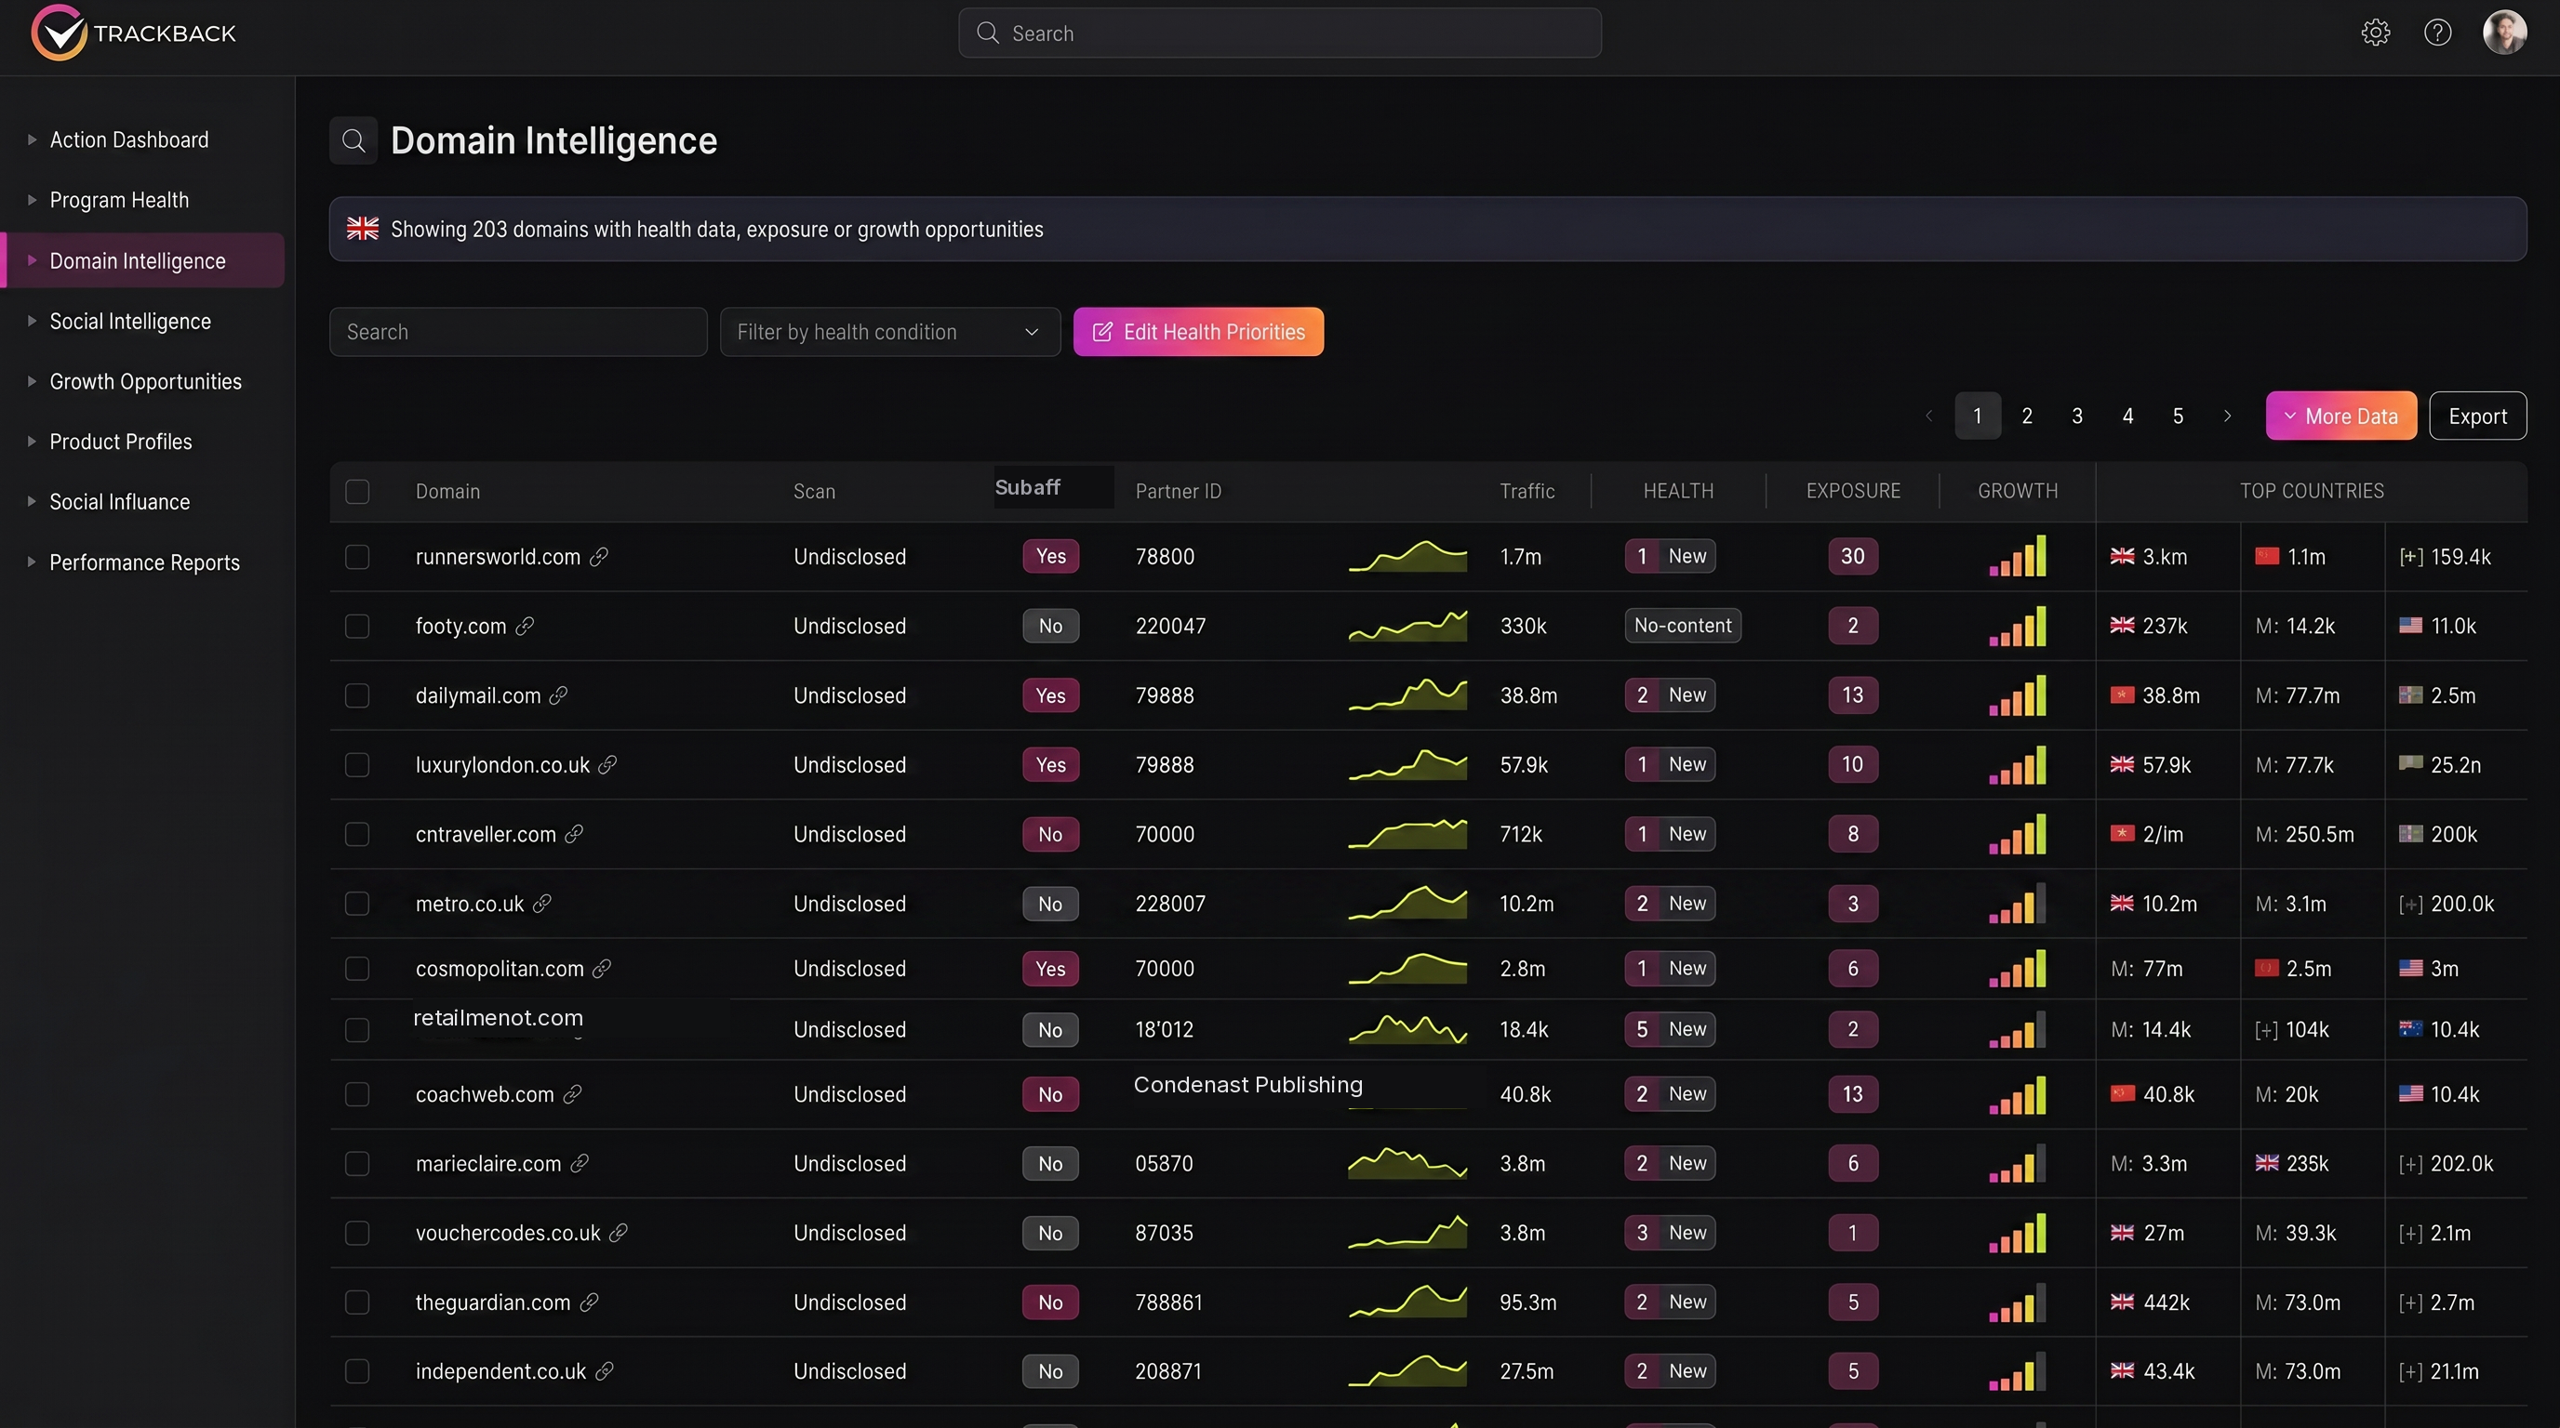The height and width of the screenshot is (1428, 2560).
Task: Click the Domain Intelligence magnifier icon
Action: point(353,141)
